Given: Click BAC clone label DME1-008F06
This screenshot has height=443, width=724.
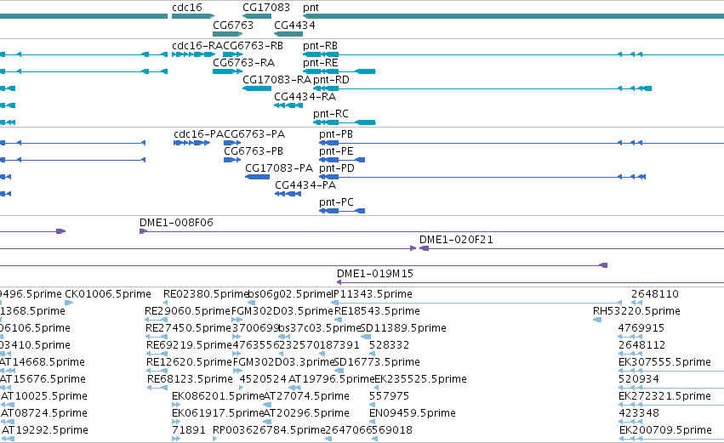Looking at the screenshot, I should pyautogui.click(x=176, y=223).
